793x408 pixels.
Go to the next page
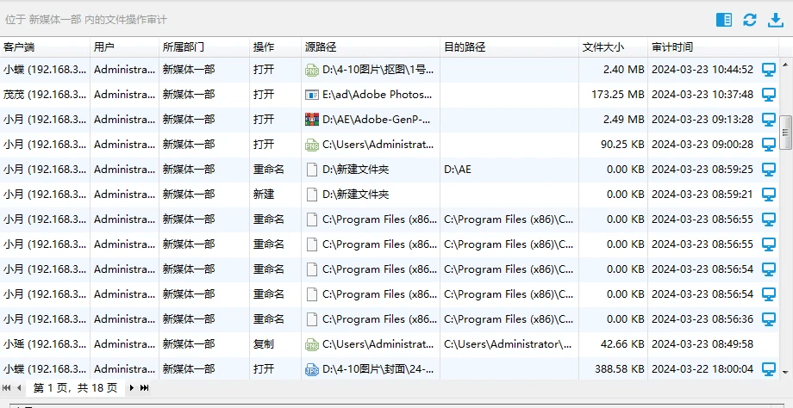tap(132, 388)
